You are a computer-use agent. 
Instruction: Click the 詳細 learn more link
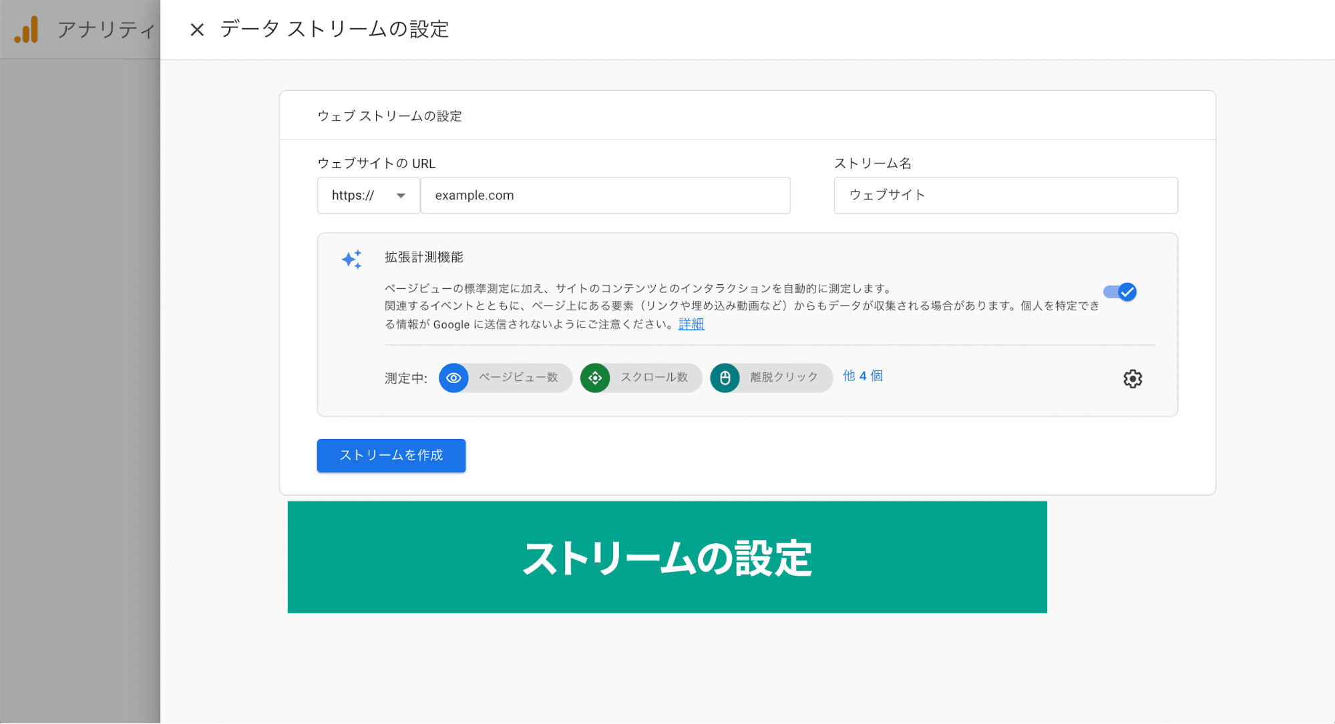tap(691, 324)
